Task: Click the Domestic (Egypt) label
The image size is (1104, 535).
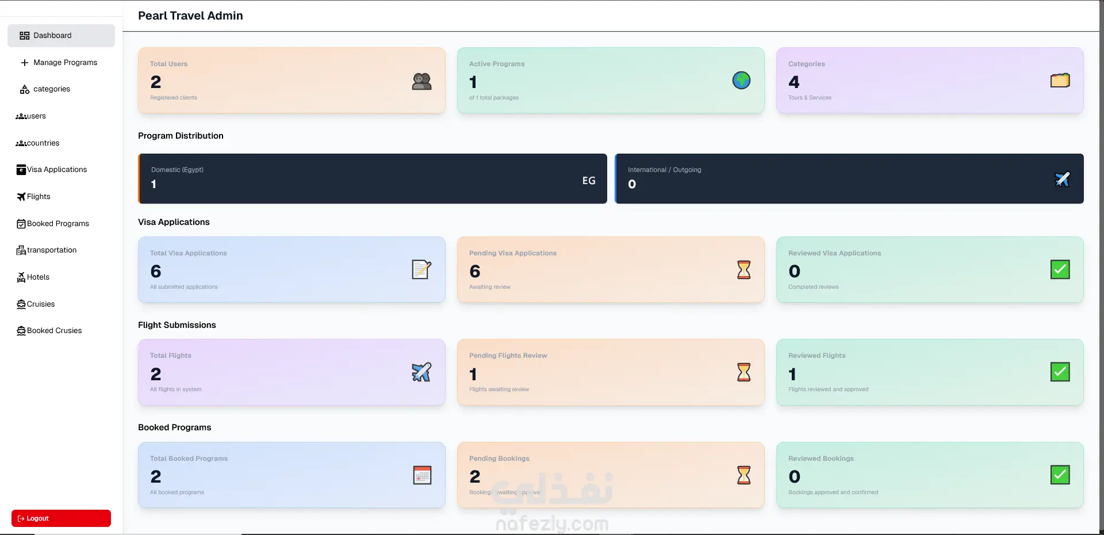Action: click(x=177, y=170)
